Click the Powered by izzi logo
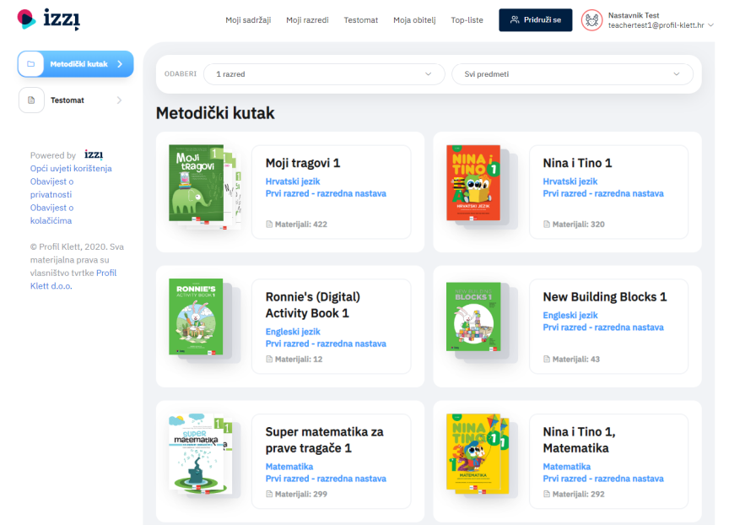This screenshot has height=525, width=729. pyautogui.click(x=94, y=154)
